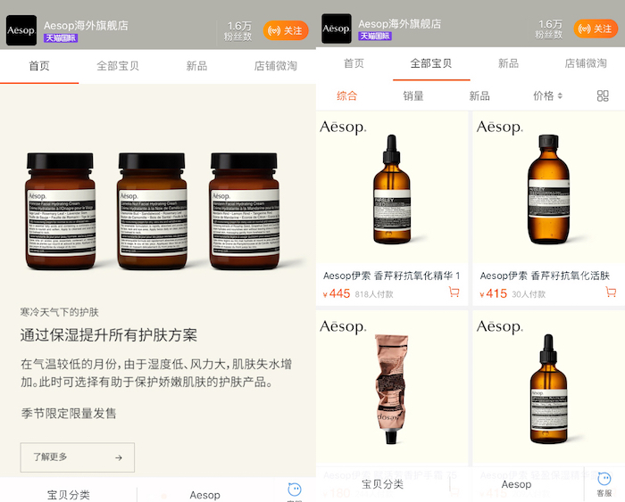Tap the 天猫国际 badge in right header
The width and height of the screenshot is (625, 502).
[x=375, y=37]
